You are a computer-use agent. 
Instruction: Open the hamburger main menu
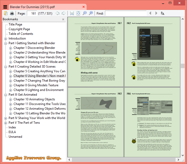pyautogui.click(x=5, y=7)
